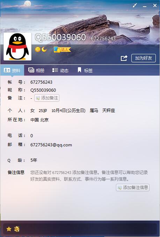The image size is (160, 237).
Task: Click the gear badge icon at bottom
Action: [x=17, y=229]
